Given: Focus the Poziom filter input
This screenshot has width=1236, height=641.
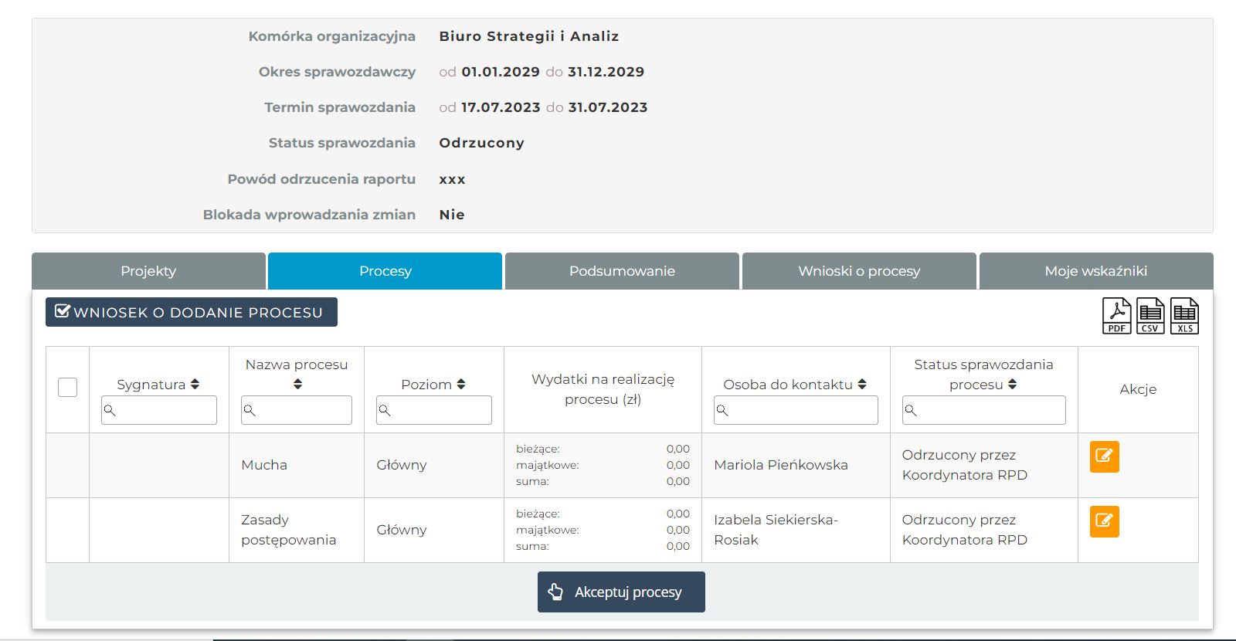Looking at the screenshot, I should coord(434,410).
